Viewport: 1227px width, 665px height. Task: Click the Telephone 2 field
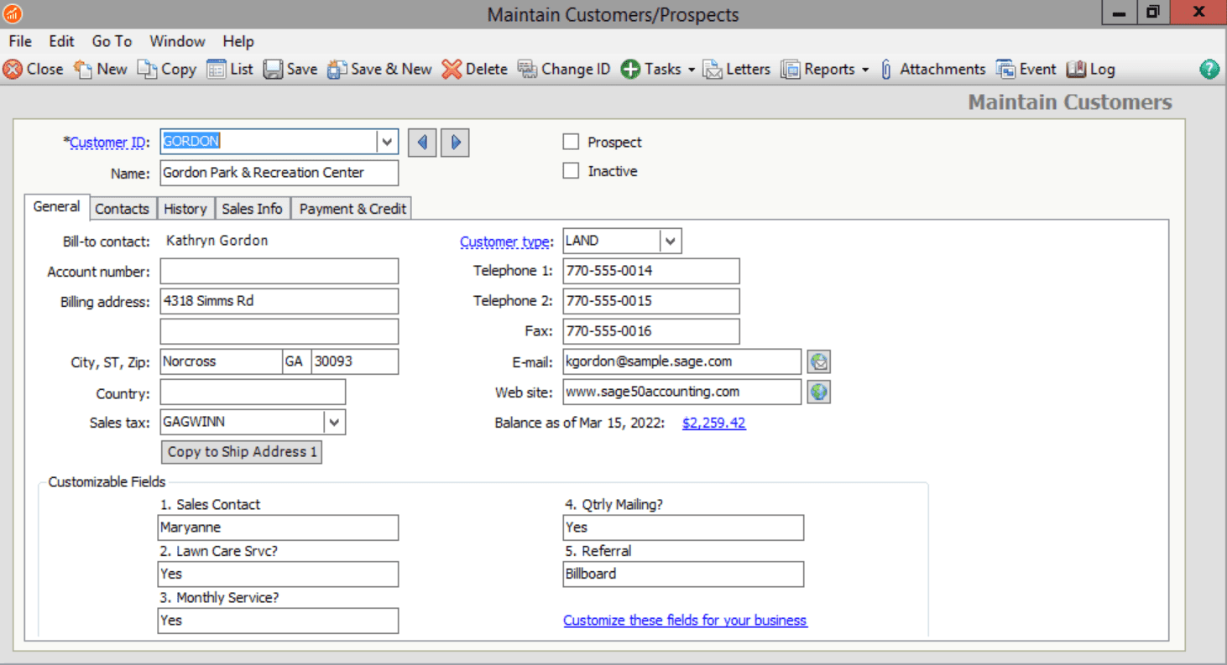pos(651,301)
